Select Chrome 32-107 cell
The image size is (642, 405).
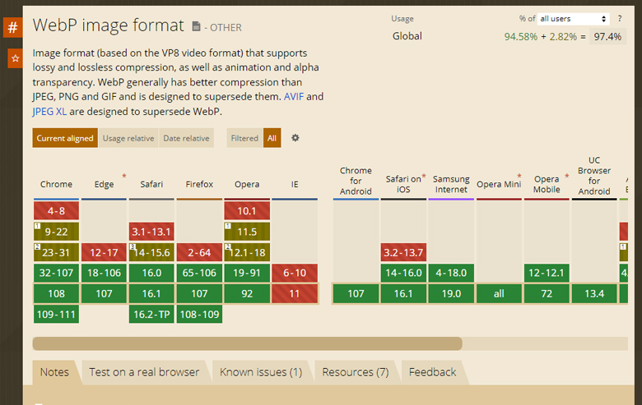pyautogui.click(x=56, y=273)
